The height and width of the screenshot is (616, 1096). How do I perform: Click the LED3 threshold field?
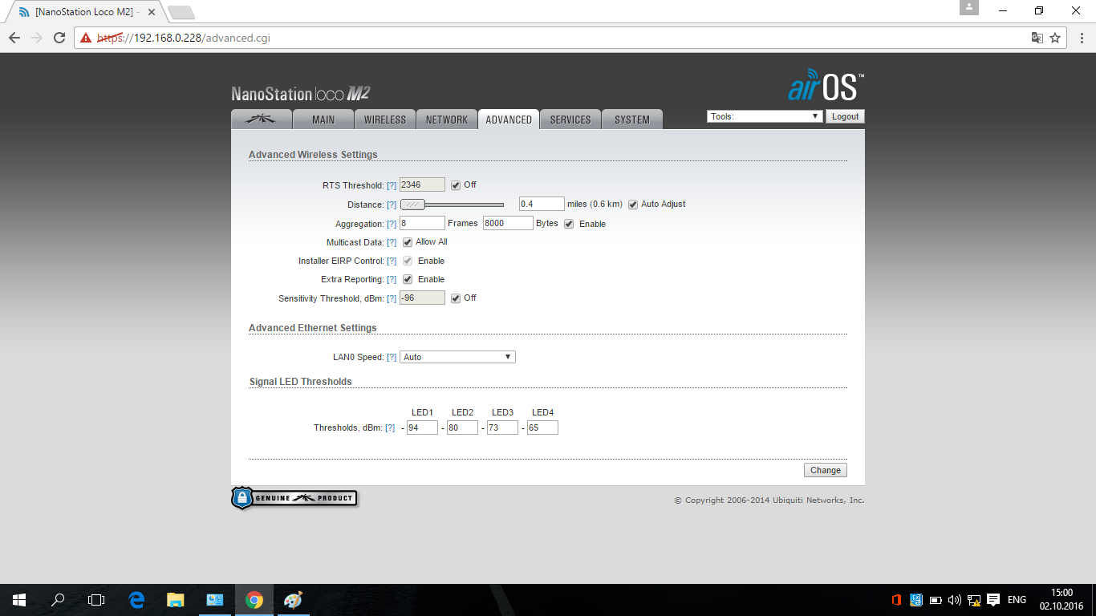(x=502, y=428)
